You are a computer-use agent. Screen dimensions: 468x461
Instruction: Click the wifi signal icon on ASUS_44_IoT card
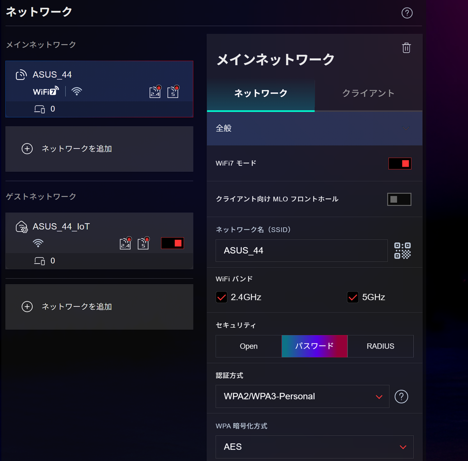(x=38, y=243)
